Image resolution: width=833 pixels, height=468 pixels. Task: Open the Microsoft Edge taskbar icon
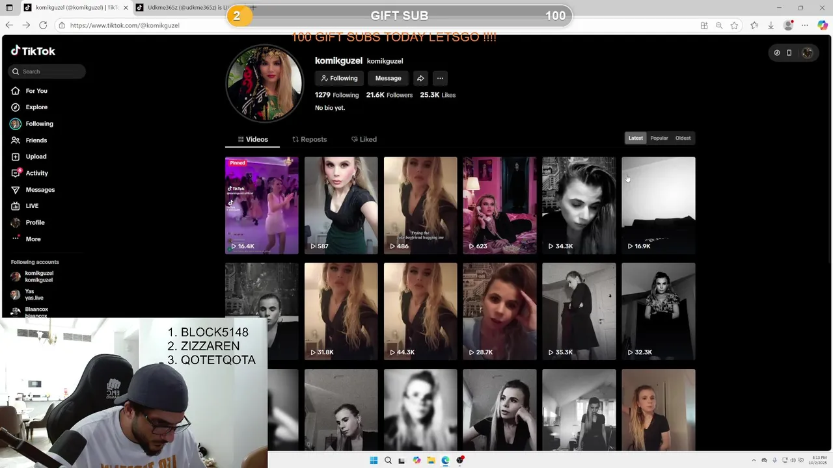click(445, 460)
